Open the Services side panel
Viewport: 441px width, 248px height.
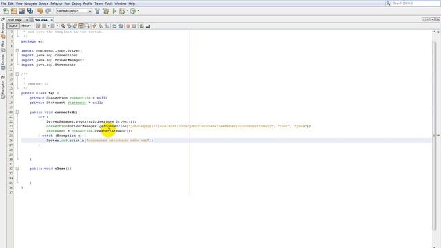[x=3, y=62]
